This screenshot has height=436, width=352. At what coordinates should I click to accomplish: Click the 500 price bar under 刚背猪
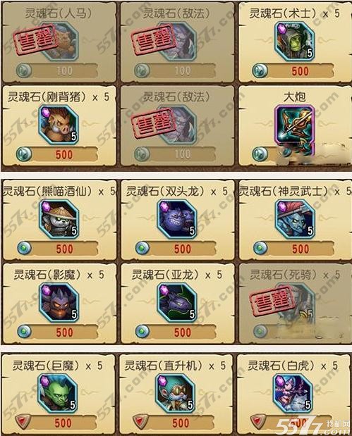pos(57,154)
